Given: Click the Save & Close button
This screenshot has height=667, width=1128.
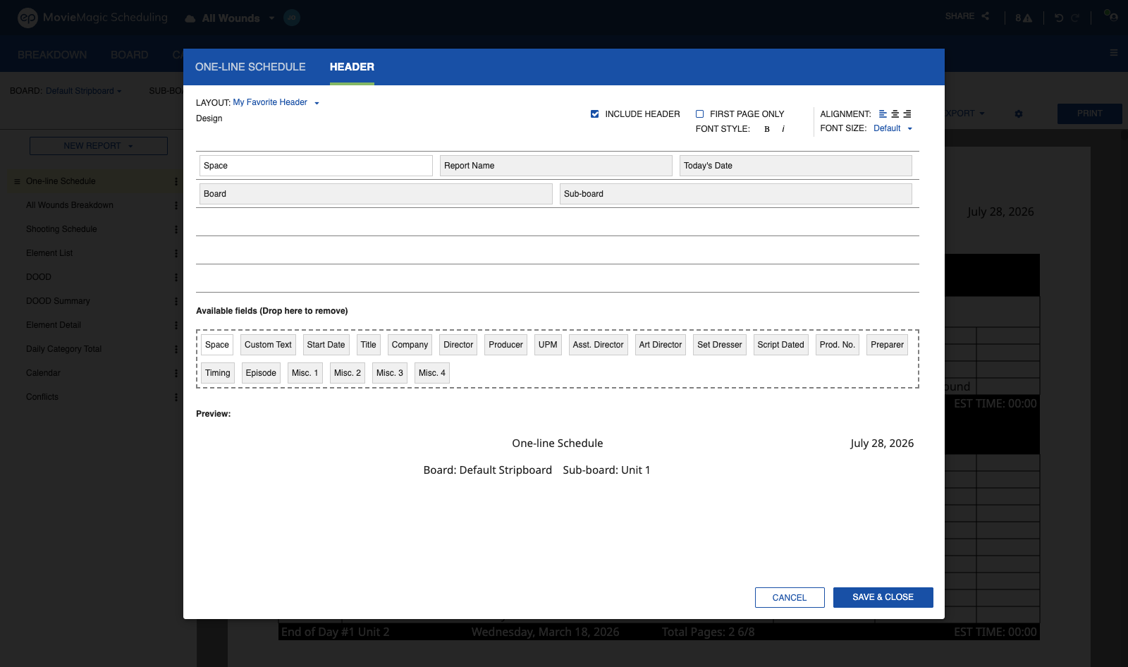Looking at the screenshot, I should pyautogui.click(x=883, y=597).
